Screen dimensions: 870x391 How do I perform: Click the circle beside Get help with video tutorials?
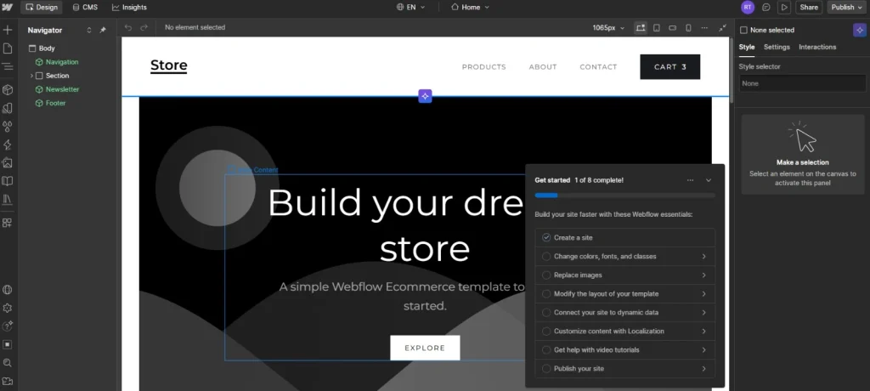click(x=546, y=350)
